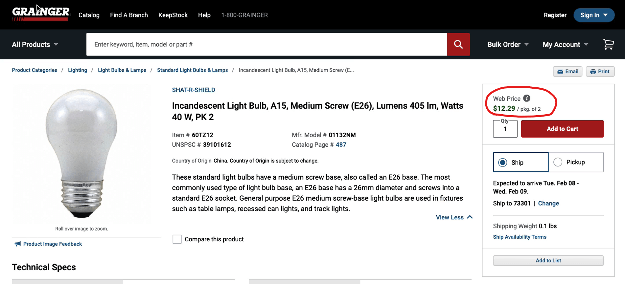The width and height of the screenshot is (625, 284).
Task: Expand the My Account menu
Action: click(565, 44)
